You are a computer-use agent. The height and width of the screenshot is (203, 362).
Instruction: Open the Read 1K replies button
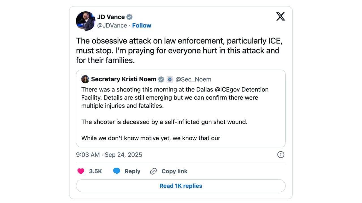coord(181,186)
